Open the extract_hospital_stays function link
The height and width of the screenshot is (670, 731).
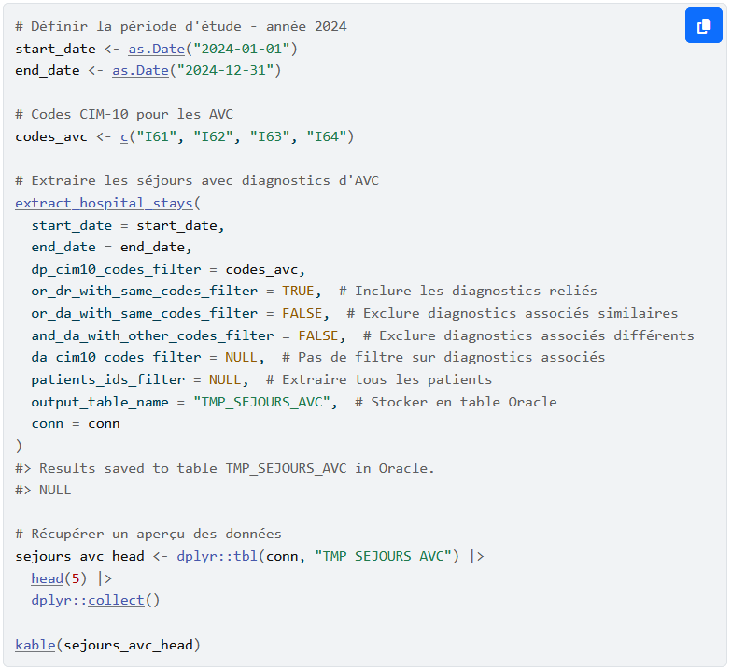point(104,203)
